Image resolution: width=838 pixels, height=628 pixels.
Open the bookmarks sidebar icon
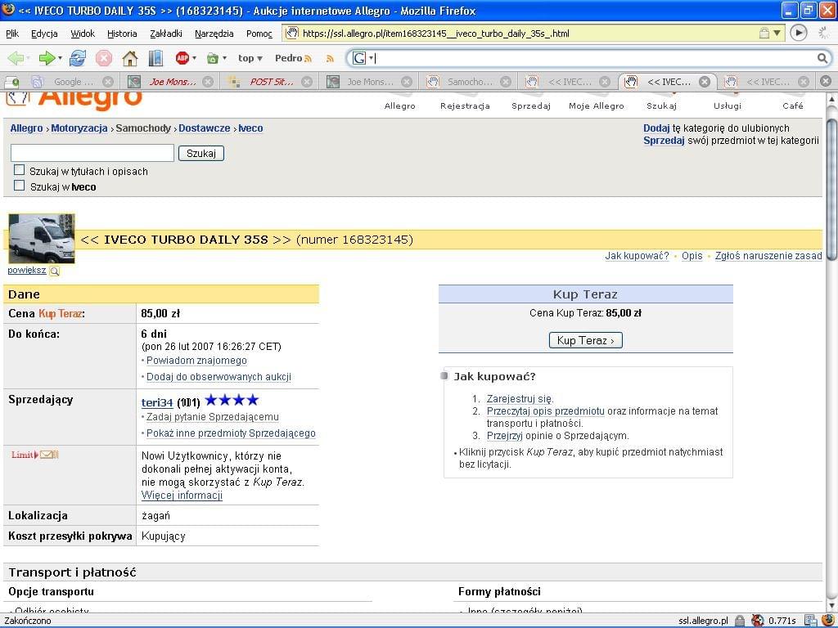tap(155, 58)
